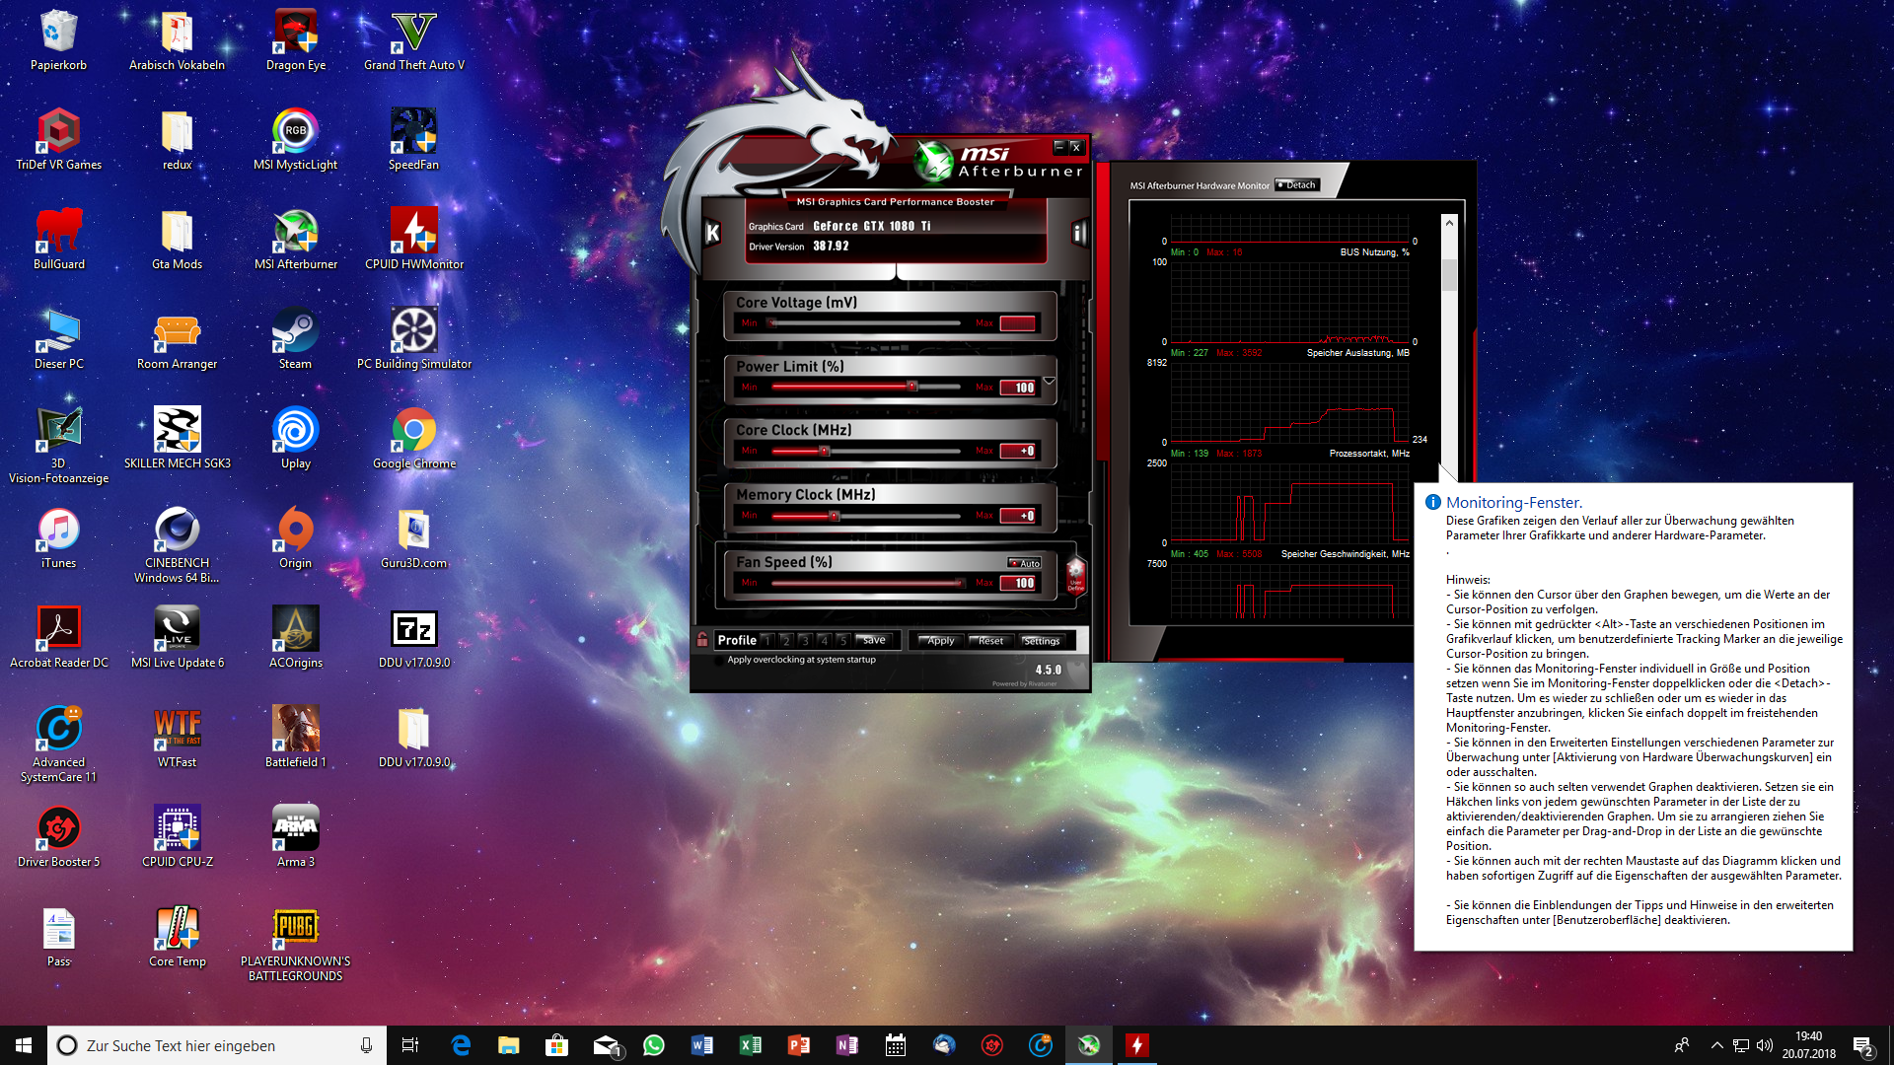This screenshot has height=1065, width=1894.
Task: Enable Apply overclocking at system startup
Action: tap(719, 661)
